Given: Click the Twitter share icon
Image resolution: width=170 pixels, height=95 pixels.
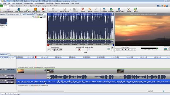Looking at the screenshot, I should [160, 6].
